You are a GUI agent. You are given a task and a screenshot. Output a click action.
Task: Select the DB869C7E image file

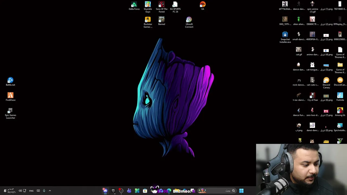click(313, 21)
